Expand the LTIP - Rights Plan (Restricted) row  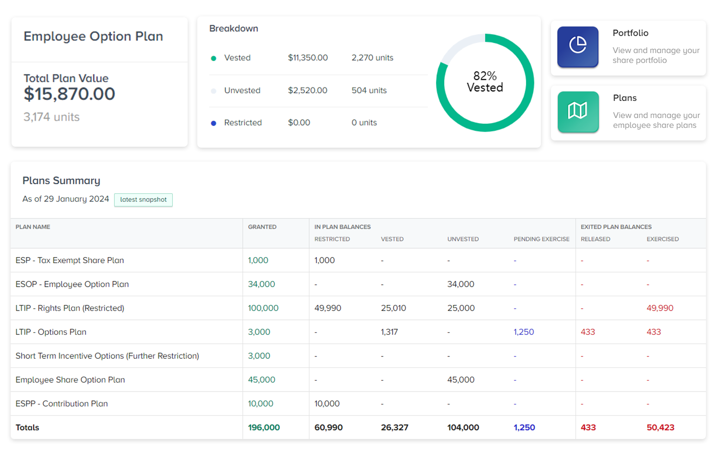(x=70, y=308)
